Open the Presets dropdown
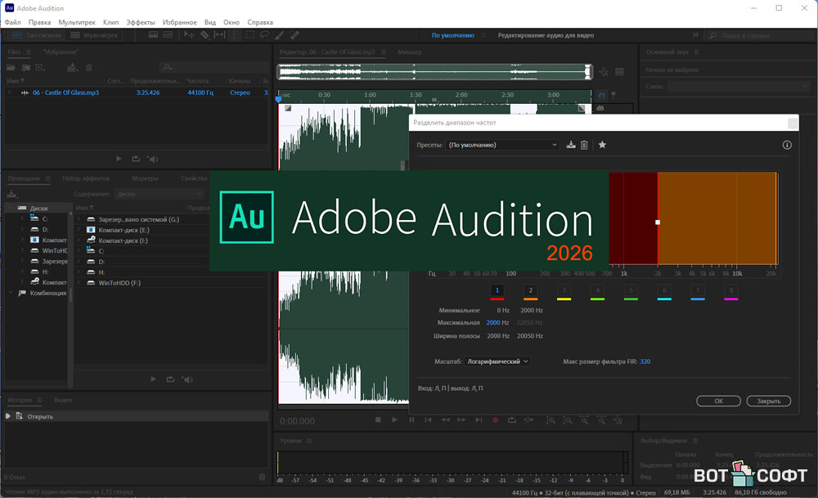This screenshot has height=498, width=818. 502,145
